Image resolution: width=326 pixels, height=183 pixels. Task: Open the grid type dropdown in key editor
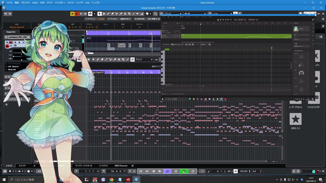click(144, 60)
